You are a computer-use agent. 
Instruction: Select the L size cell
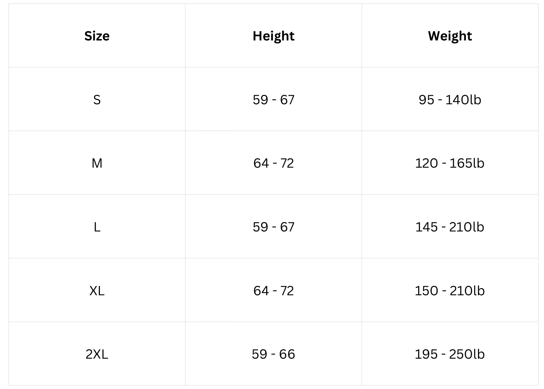coord(97,227)
